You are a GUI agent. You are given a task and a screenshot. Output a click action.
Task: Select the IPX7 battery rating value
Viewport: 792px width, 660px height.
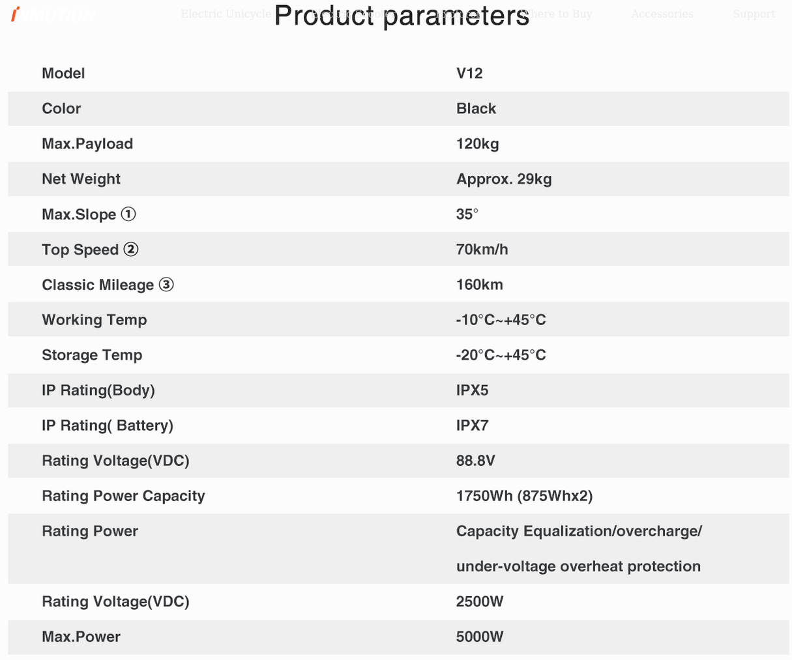click(x=473, y=425)
